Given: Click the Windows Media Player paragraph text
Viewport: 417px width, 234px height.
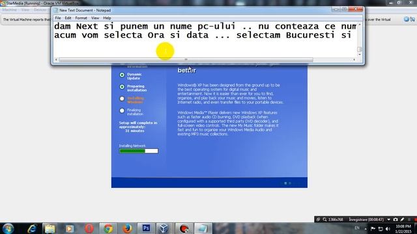Looking at the screenshot, I should coord(228,123).
